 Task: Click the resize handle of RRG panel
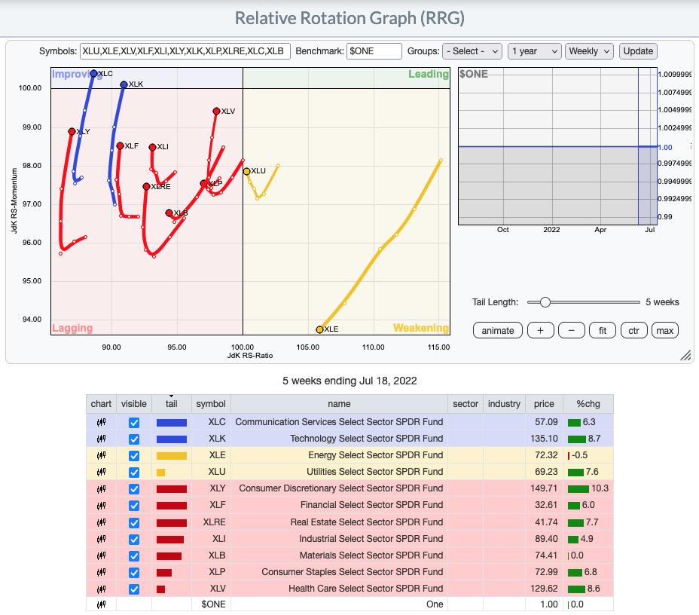pyautogui.click(x=685, y=355)
